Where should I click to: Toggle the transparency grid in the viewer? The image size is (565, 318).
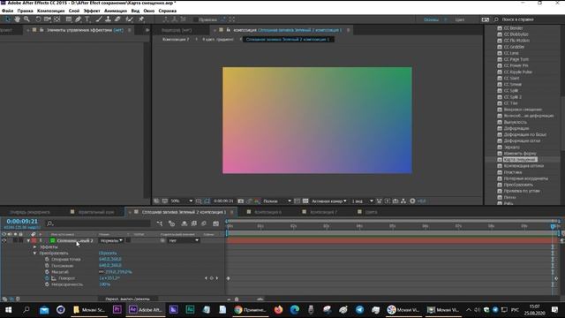click(x=305, y=201)
